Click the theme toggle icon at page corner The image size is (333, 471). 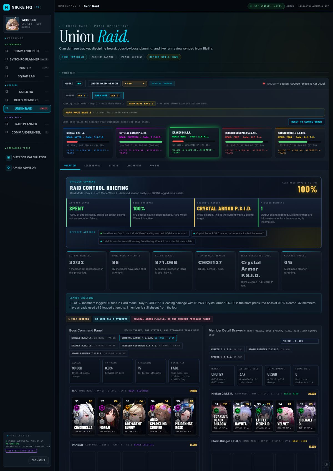pos(326,464)
